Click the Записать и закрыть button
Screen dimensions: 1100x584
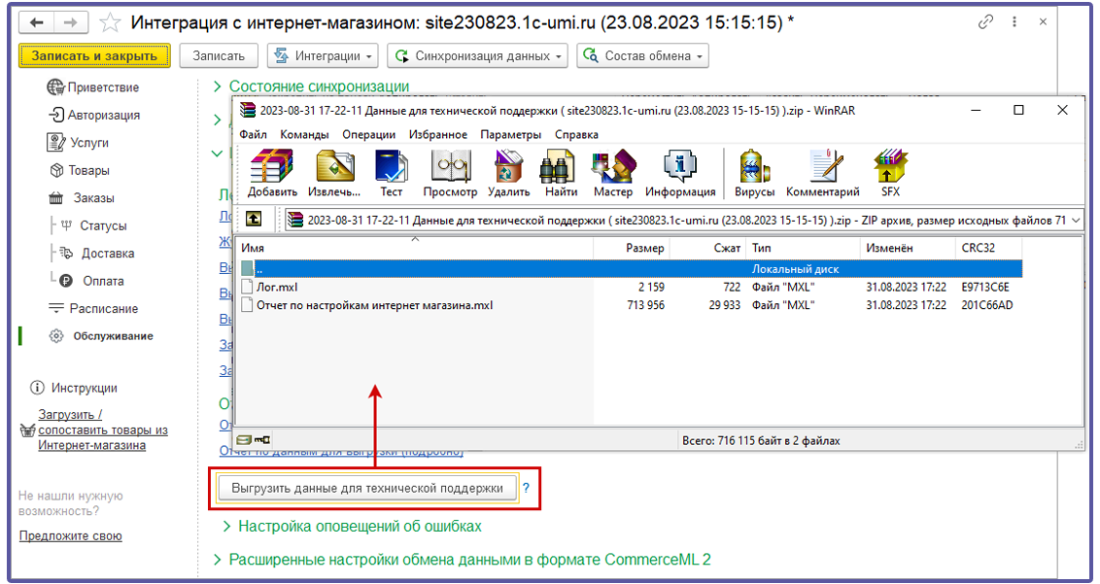[94, 56]
